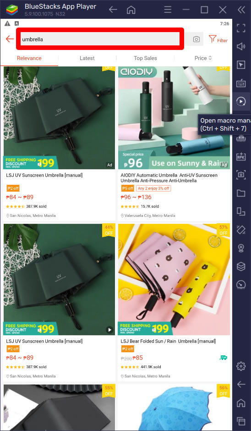This screenshot has height=431, width=251.
Task: Go back using the orange arrow
Action: point(10,39)
